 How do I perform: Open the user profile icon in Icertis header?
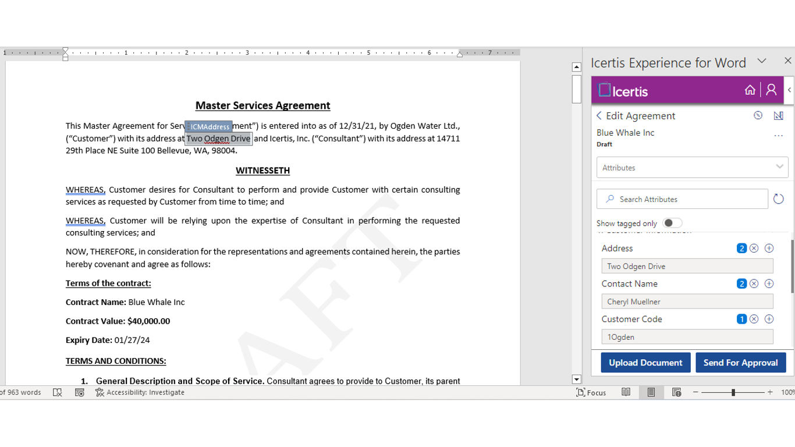[x=771, y=90]
